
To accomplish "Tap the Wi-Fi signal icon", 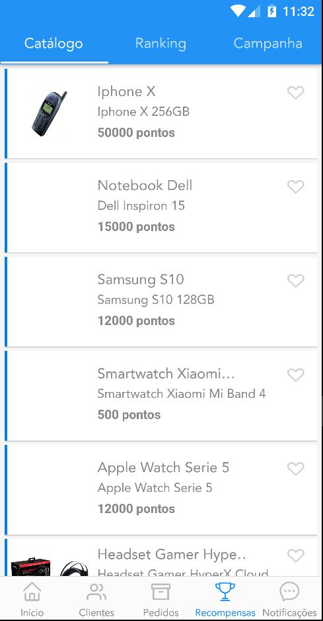I will point(238,11).
